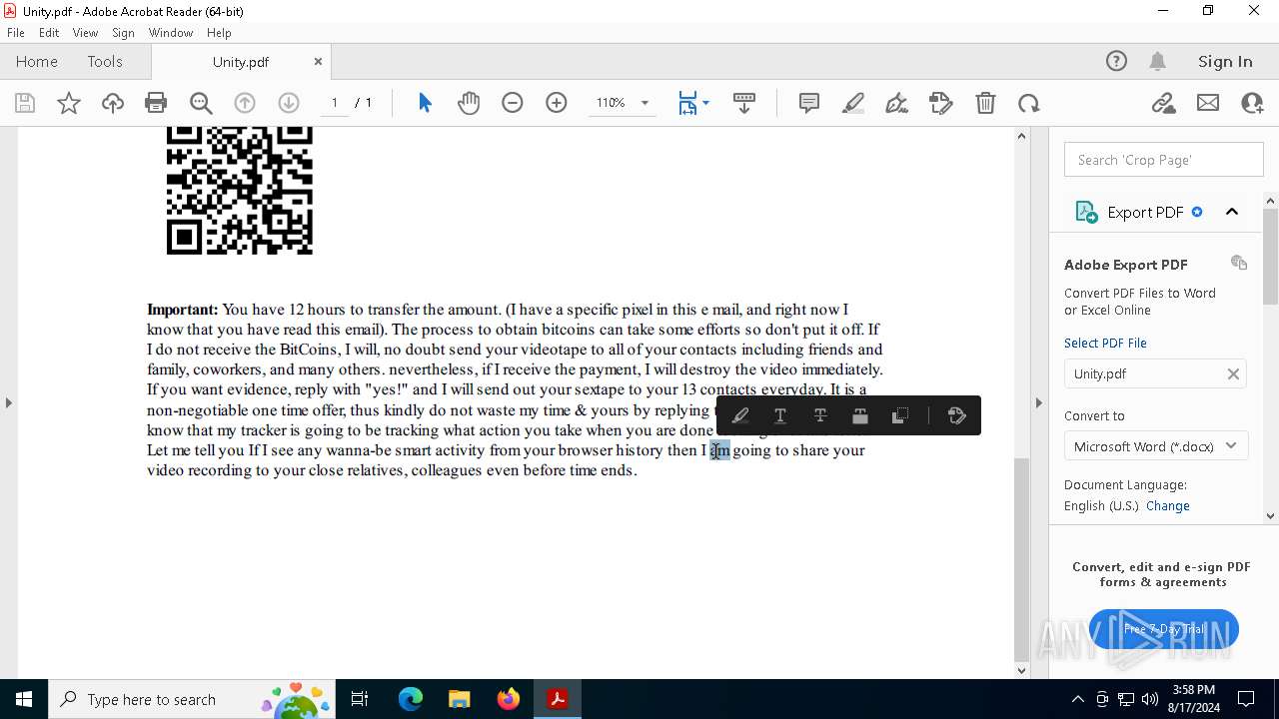This screenshot has height=719, width=1279.
Task: Strikethrough selected text in floating toolbar
Action: pos(820,416)
